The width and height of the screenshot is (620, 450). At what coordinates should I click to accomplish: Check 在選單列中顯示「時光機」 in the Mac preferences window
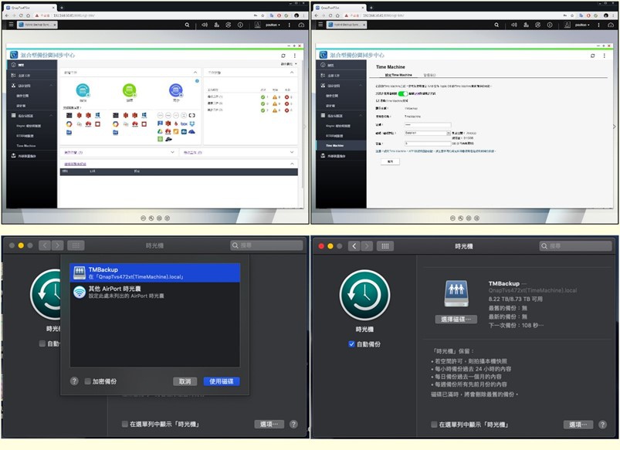point(434,425)
